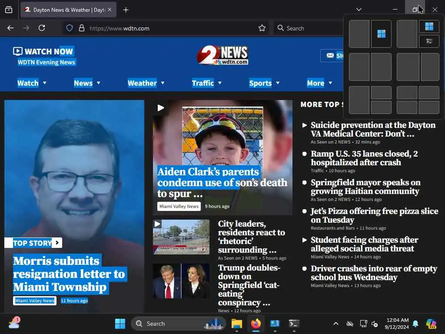Expand the Watch dropdown arrow
The height and width of the screenshot is (334, 445).
pyautogui.click(x=45, y=83)
